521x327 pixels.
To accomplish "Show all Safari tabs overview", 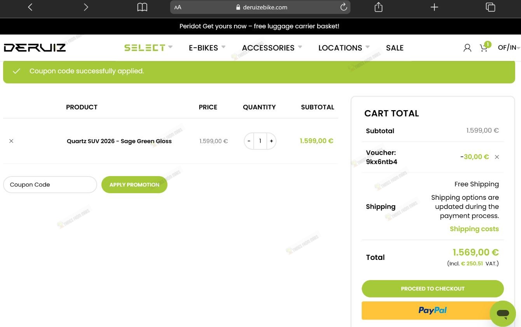I will pos(490,7).
